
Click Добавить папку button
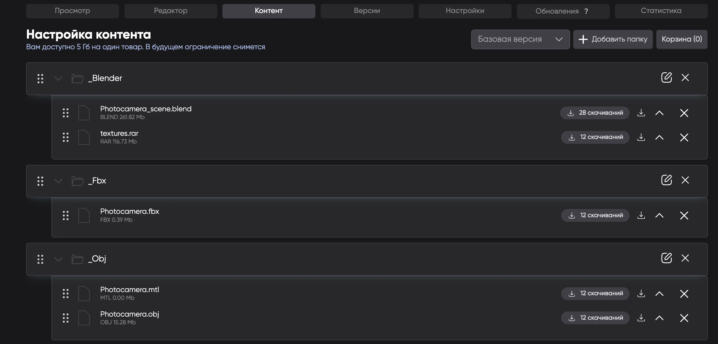tap(613, 39)
